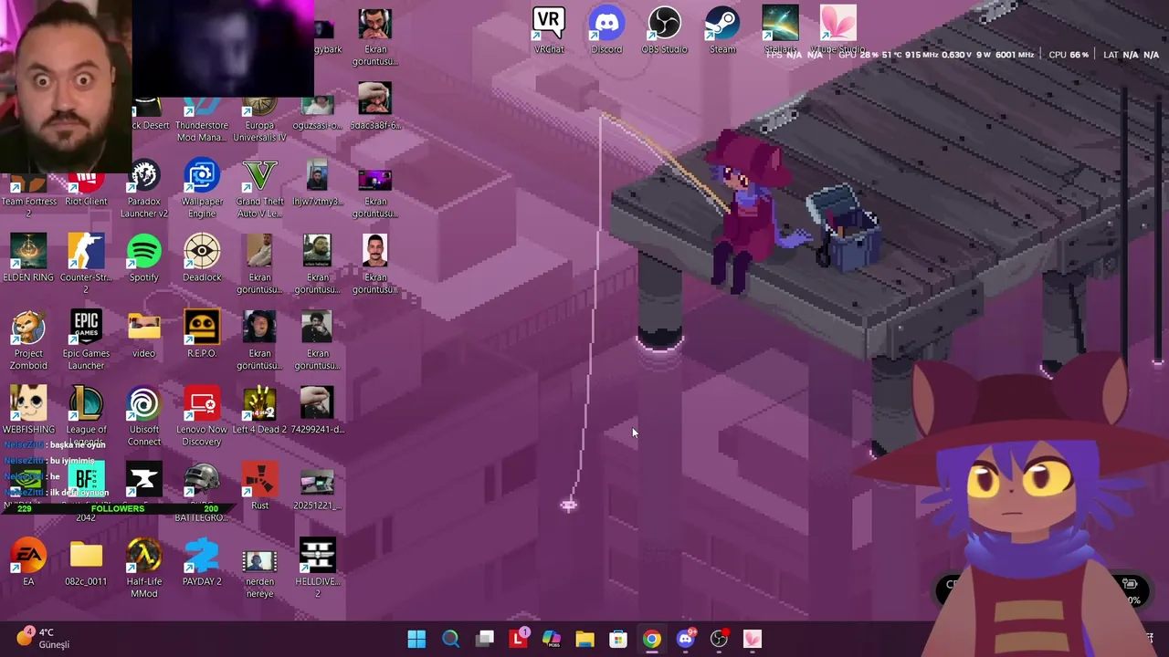Click the WEBFISHING desktop shortcut

click(x=28, y=411)
